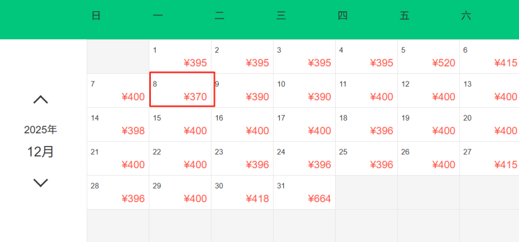Pick December 29 priced ¥400
Image resolution: width=519 pixels, height=242 pixels.
tap(180, 192)
